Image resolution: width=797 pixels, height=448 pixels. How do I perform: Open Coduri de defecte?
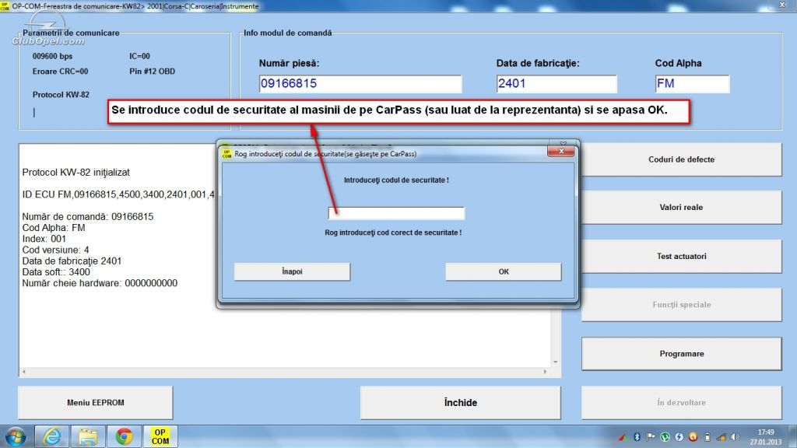pos(682,159)
